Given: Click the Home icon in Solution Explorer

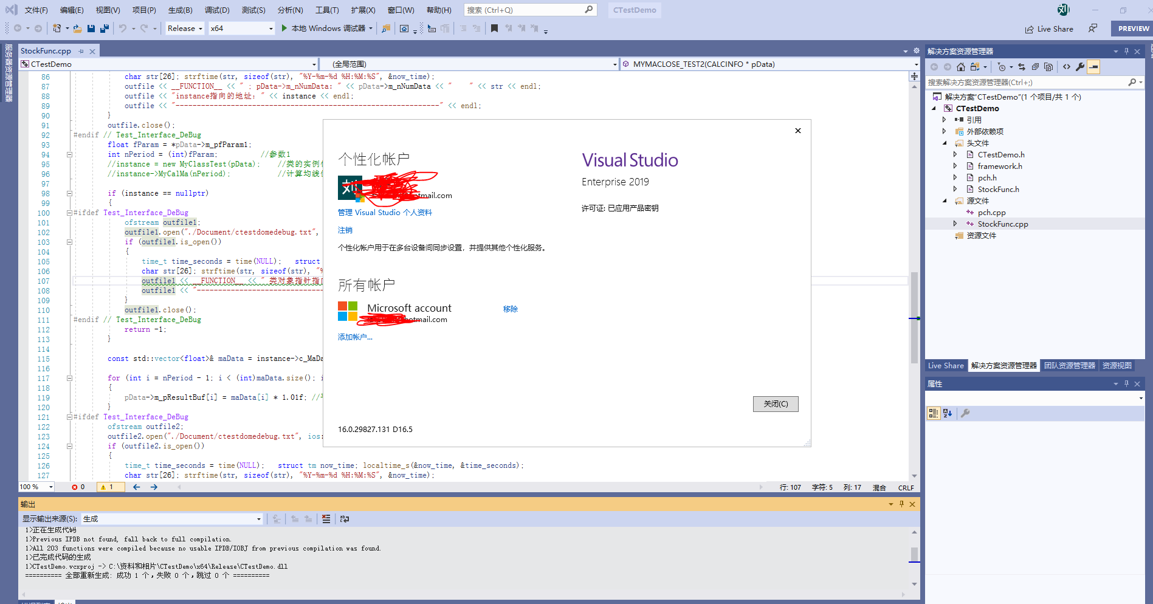Looking at the screenshot, I should click(x=961, y=67).
